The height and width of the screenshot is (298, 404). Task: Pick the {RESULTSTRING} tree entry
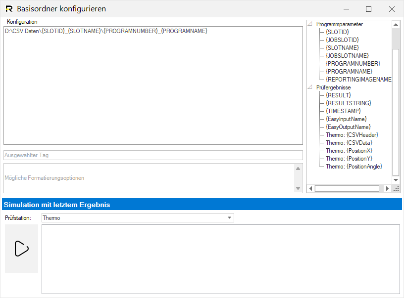click(348, 103)
